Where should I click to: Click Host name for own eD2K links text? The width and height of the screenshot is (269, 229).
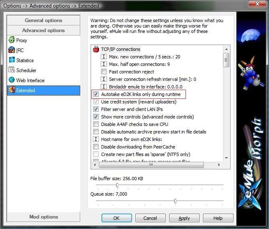point(132,139)
